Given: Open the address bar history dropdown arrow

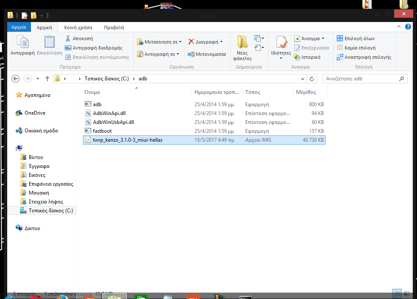Looking at the screenshot, I should [302, 79].
